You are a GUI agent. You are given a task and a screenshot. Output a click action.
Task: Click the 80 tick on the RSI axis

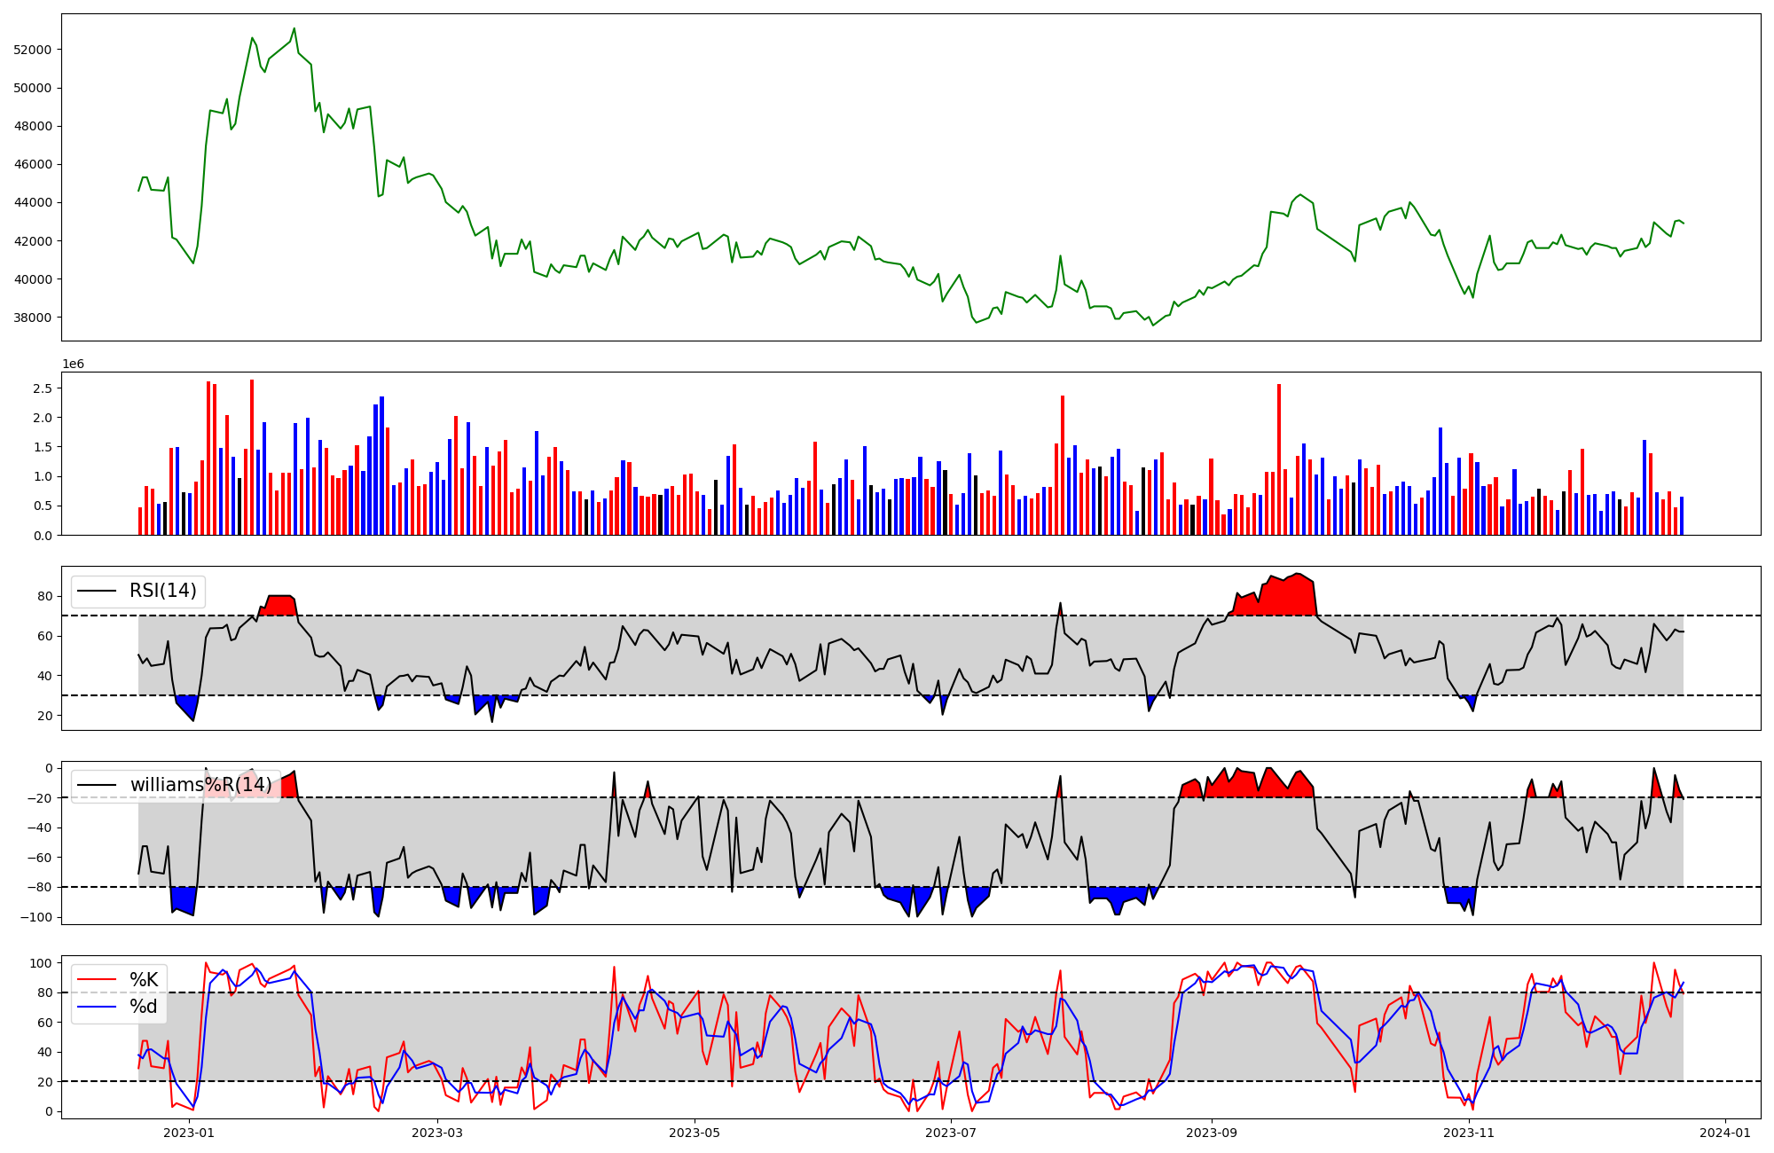click(44, 596)
